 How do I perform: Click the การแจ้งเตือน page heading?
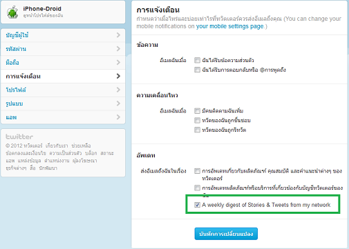click(x=158, y=10)
